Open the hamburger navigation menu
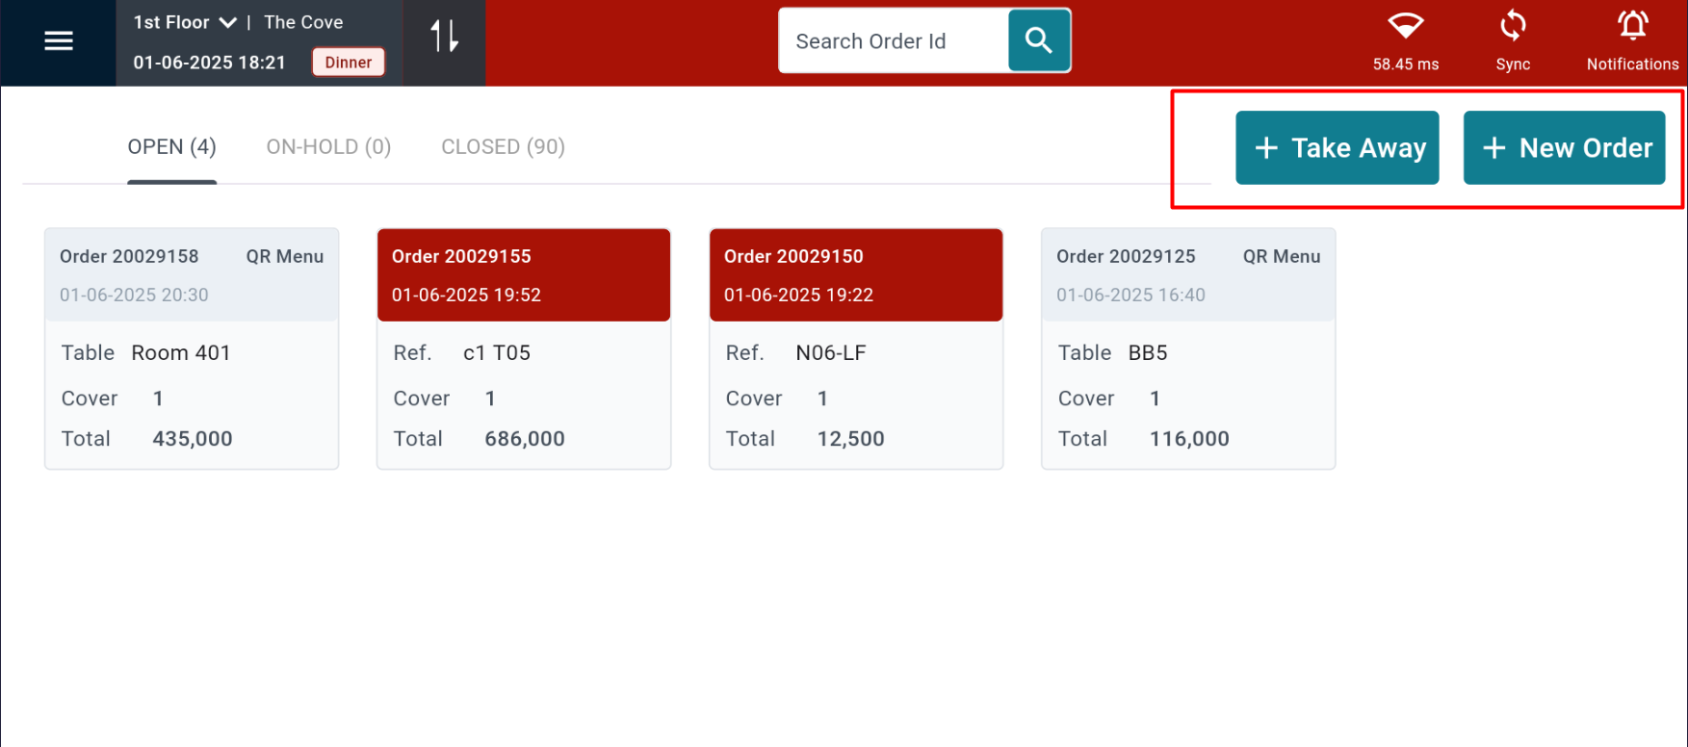1688x747 pixels. click(x=58, y=41)
